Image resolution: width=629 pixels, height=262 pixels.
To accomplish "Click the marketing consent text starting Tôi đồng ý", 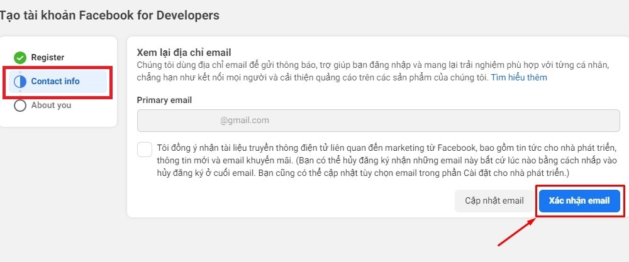I will [387, 160].
